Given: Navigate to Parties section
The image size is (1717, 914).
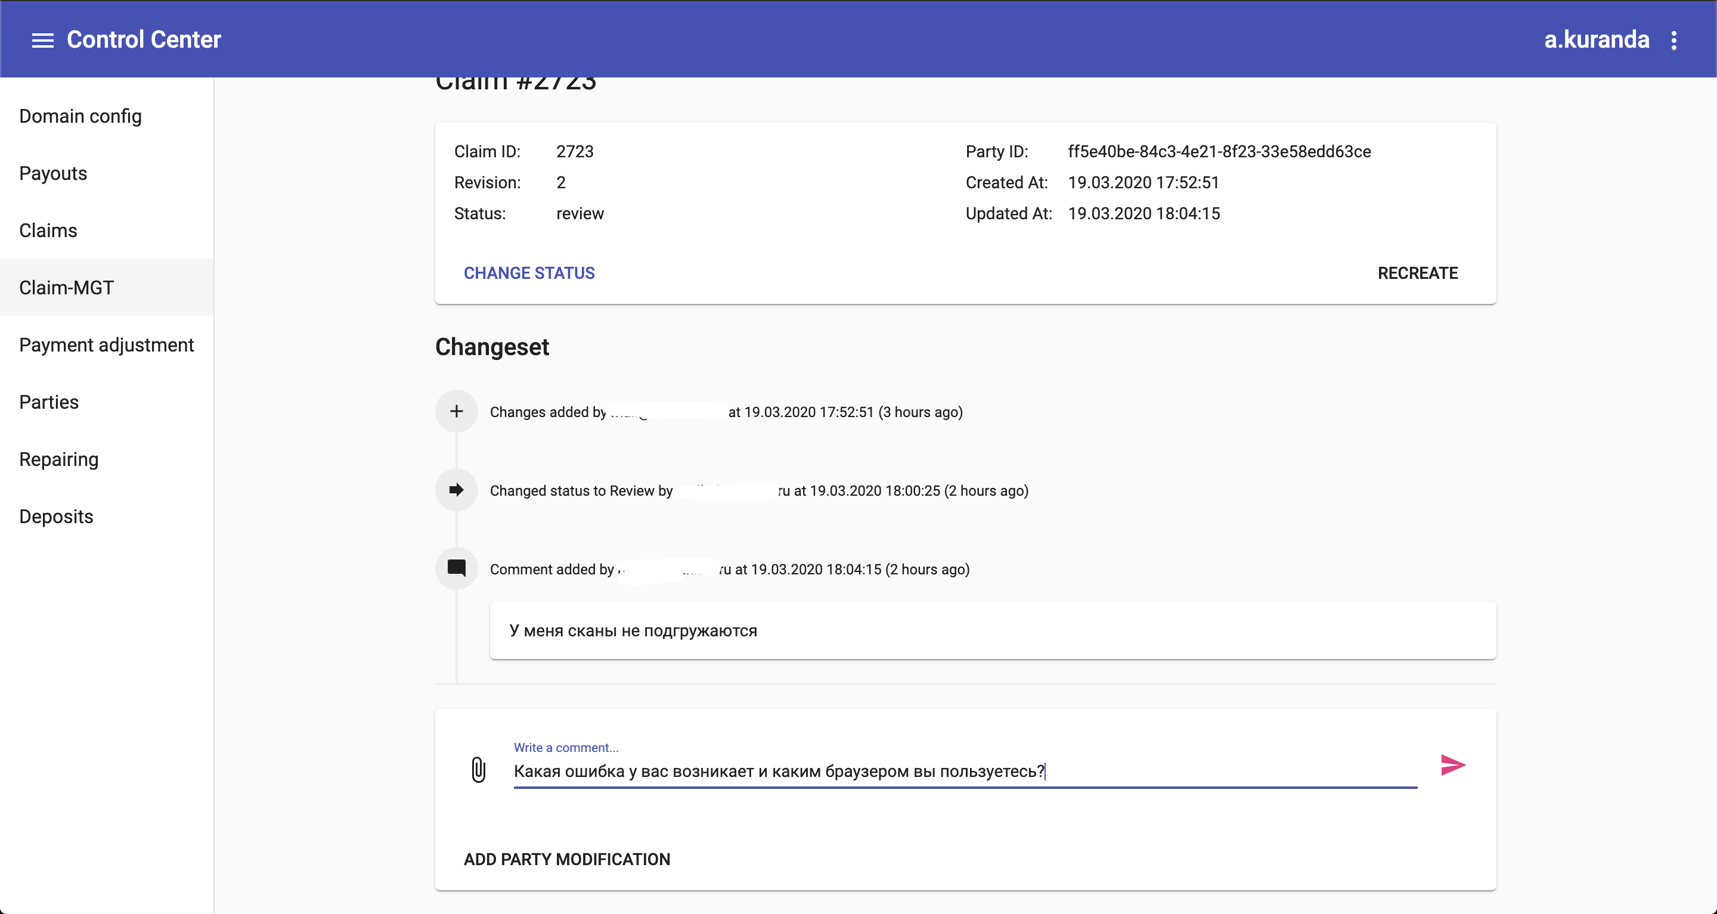Looking at the screenshot, I should pyautogui.click(x=107, y=402).
